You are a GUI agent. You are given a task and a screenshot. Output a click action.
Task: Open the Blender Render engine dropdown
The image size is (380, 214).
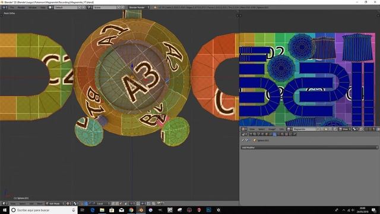[139, 7]
